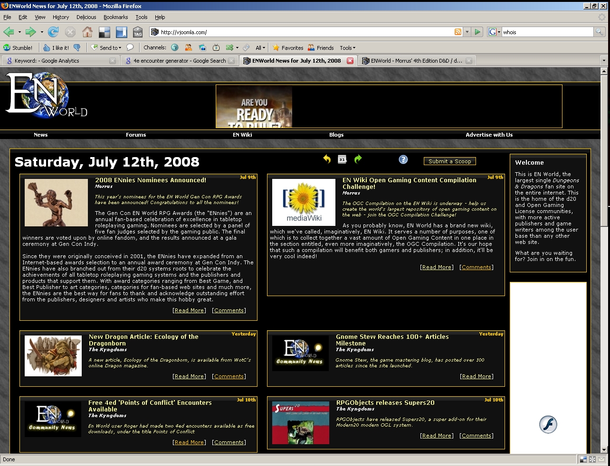
Task: Select the photos channel icon
Action: [x=202, y=47]
